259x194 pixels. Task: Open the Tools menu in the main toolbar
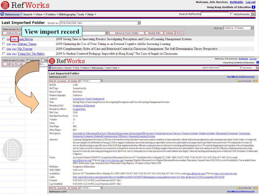click(81, 14)
